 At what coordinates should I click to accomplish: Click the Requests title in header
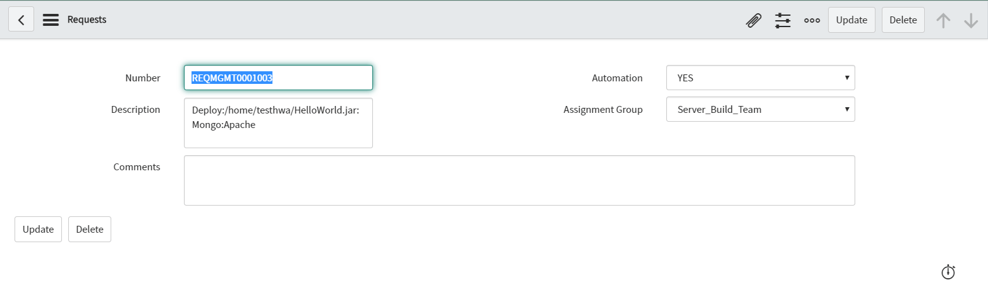(x=87, y=20)
